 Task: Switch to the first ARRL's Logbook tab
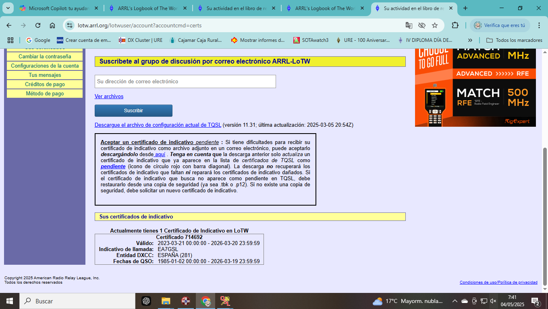tap(147, 8)
